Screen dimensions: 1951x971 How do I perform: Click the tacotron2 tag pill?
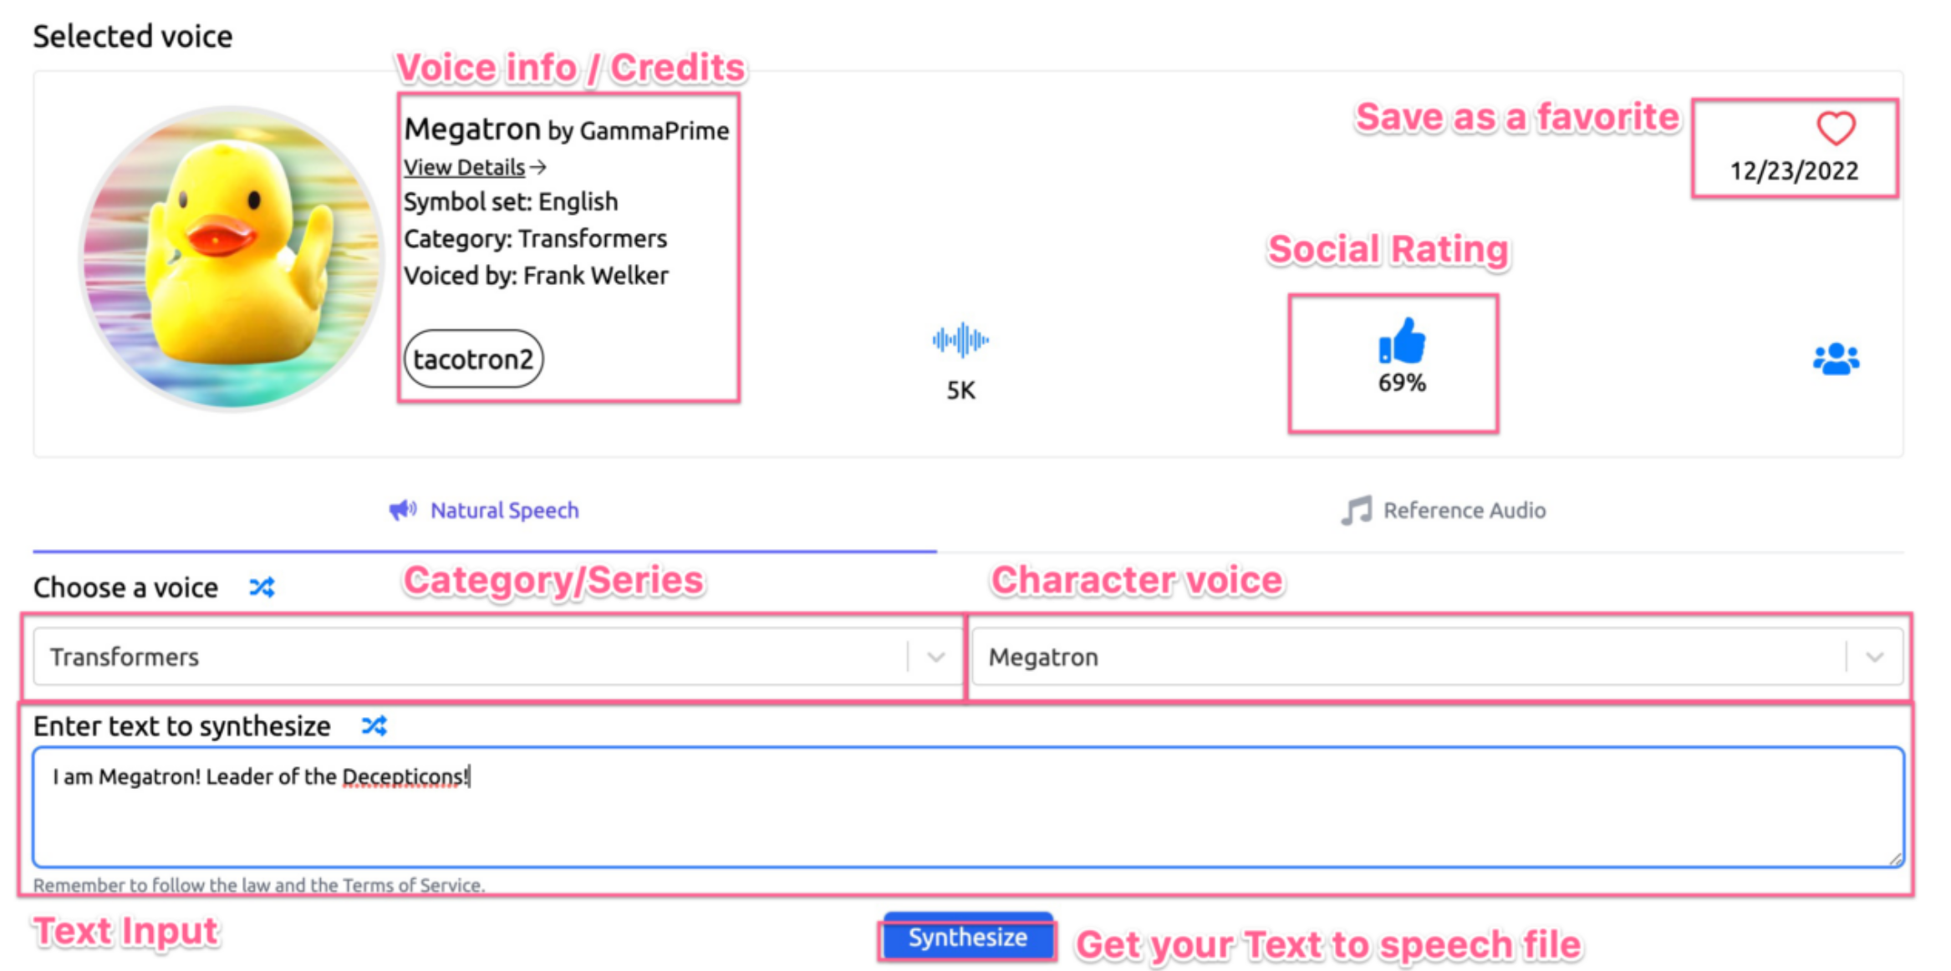pos(473,359)
